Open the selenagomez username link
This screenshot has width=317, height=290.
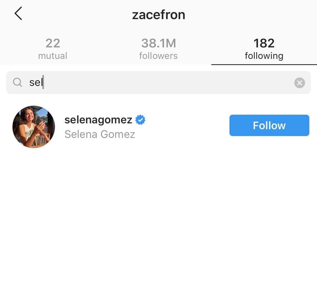98,120
